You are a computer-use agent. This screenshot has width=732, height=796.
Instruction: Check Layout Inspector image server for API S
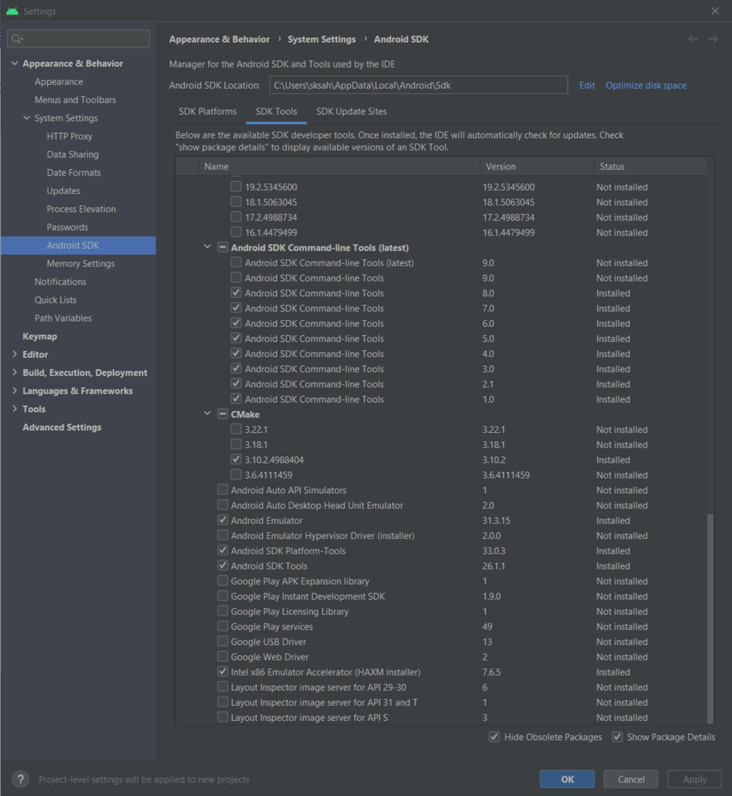click(x=222, y=717)
